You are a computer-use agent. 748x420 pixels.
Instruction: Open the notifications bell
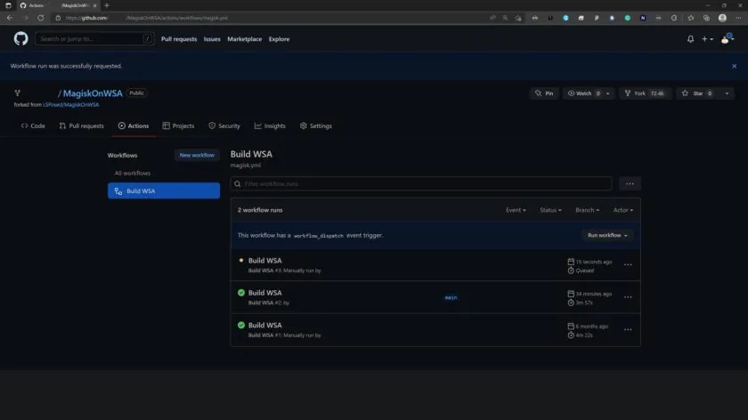click(690, 39)
